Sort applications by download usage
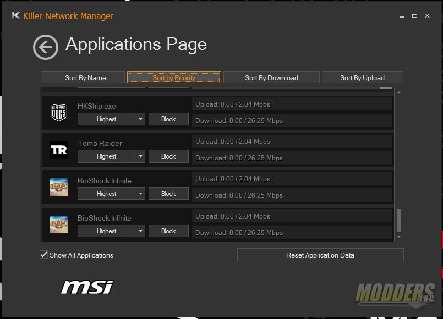Viewport: 443px width, 319px height. point(271,78)
